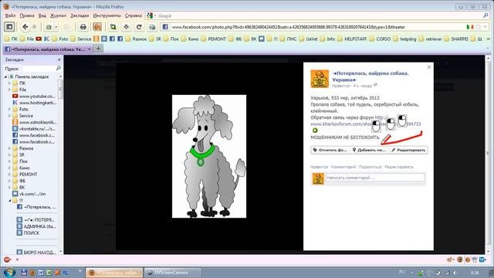Click the poodle drawing photo
This screenshot has width=494, height=278.
coord(209,156)
